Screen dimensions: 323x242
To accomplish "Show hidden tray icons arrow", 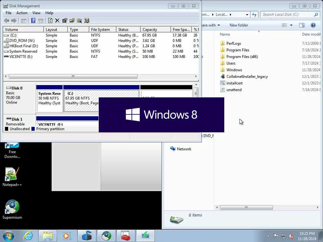I will pyautogui.click(x=268, y=236).
